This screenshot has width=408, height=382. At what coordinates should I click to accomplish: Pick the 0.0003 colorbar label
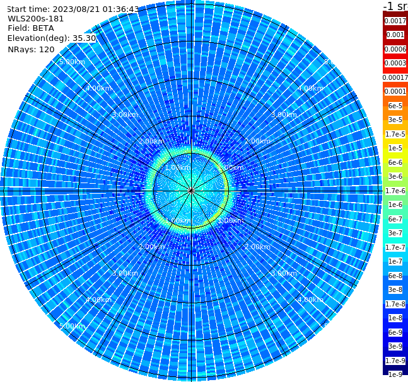point(395,64)
